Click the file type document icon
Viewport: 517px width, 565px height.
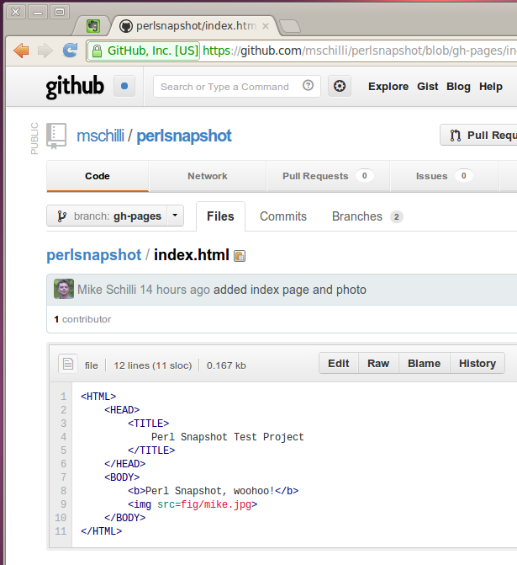coord(68,364)
